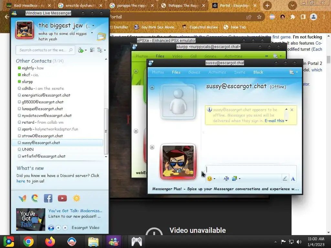
Task: Click next video arrow in Escargot Video
Action: (x=65, y=228)
